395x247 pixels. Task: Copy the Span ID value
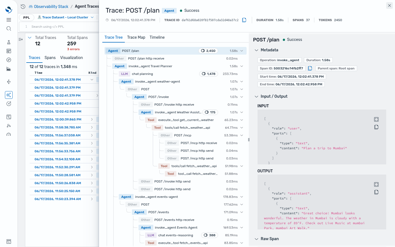310,68
